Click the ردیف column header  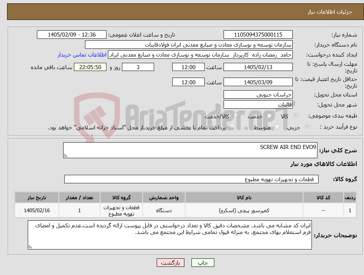[x=350, y=197]
